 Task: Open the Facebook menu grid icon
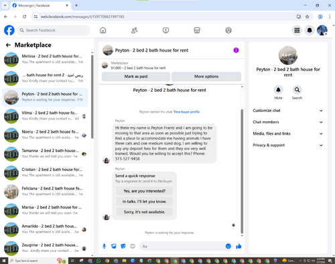click(297, 30)
